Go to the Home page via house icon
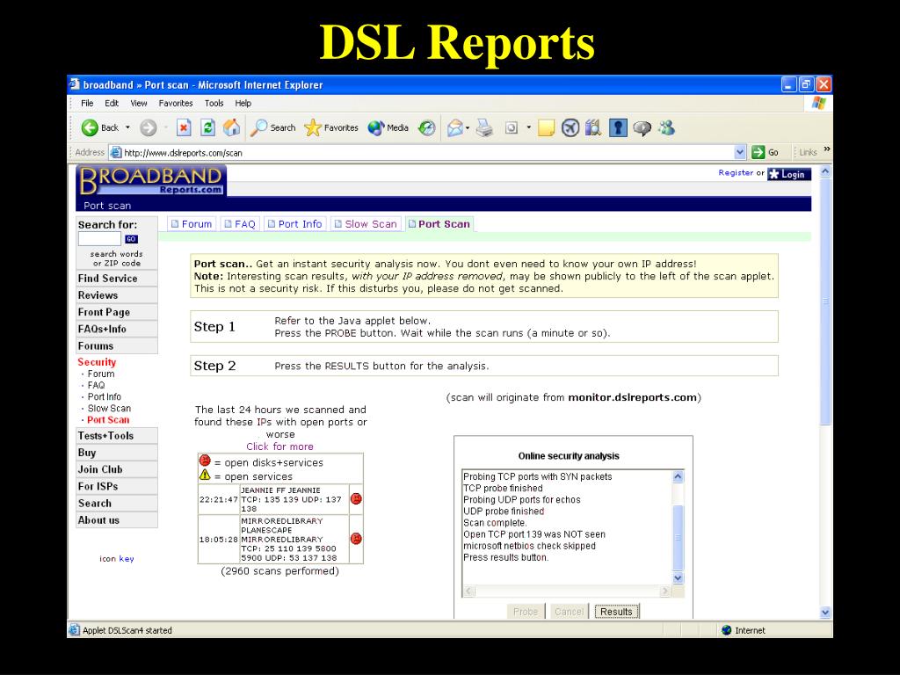Viewport: 900px width, 675px height. pos(232,127)
